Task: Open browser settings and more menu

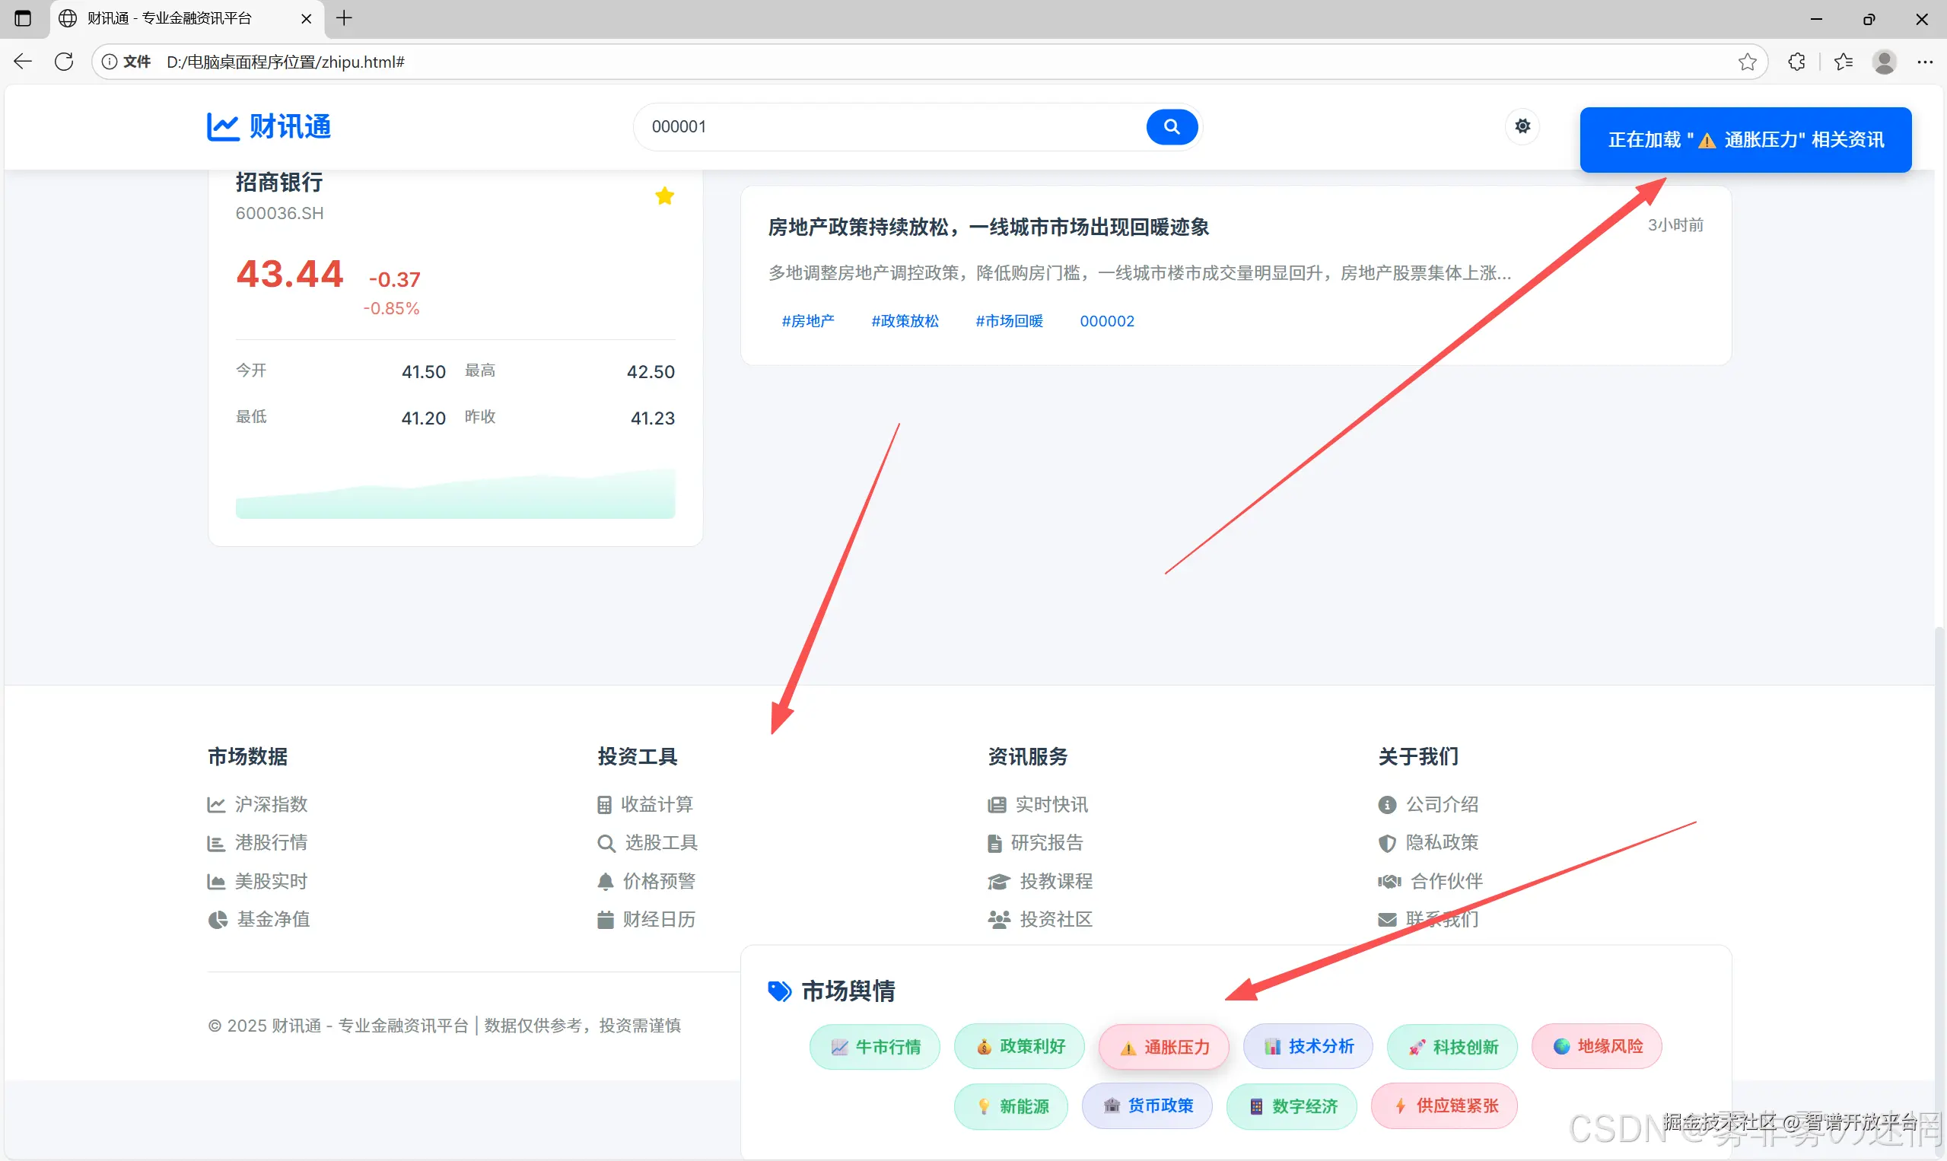Action: coord(1924,62)
